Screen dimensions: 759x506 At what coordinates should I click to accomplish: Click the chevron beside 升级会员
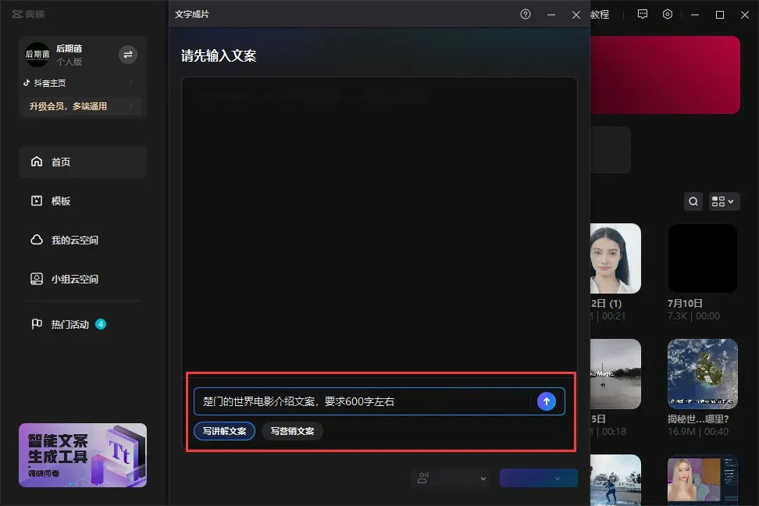coord(131,106)
